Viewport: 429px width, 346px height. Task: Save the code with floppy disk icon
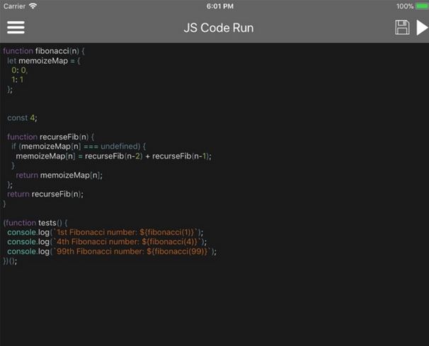[x=402, y=28]
